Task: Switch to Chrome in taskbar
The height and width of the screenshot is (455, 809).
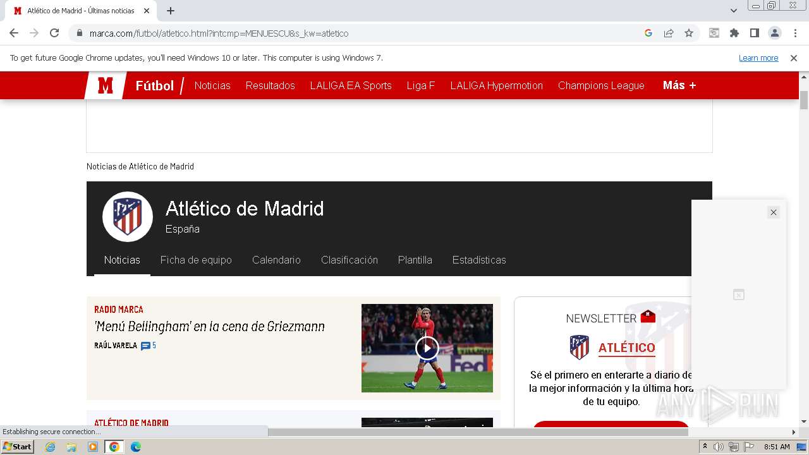Action: (114, 447)
